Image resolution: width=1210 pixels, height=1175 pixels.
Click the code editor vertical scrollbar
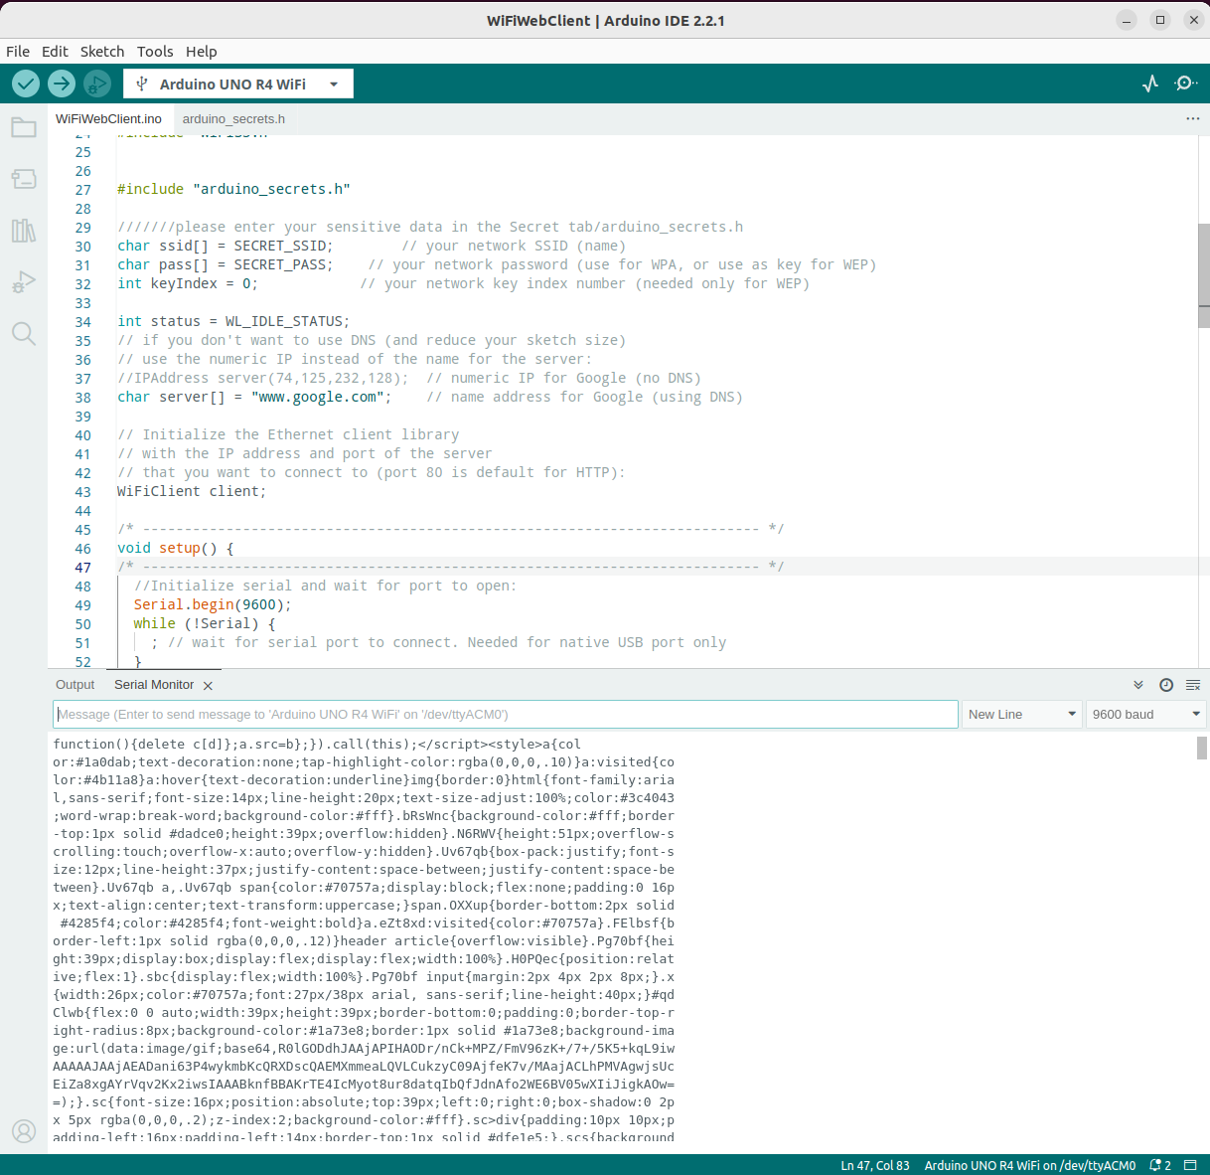1204,275
